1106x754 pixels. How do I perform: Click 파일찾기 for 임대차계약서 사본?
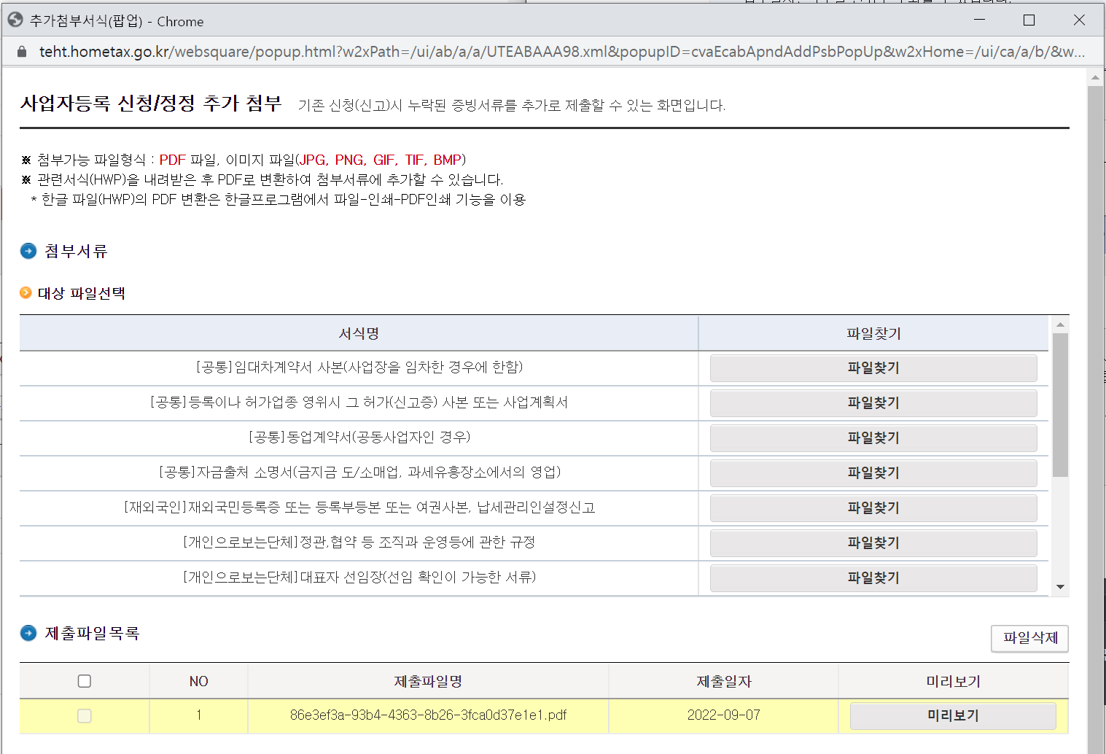(x=873, y=368)
